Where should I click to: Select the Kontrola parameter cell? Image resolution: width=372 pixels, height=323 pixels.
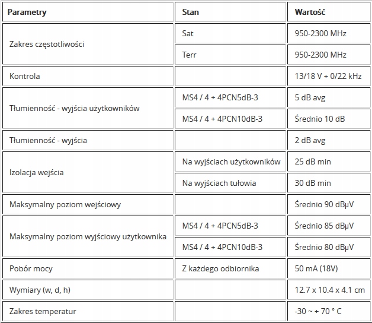coord(25,77)
